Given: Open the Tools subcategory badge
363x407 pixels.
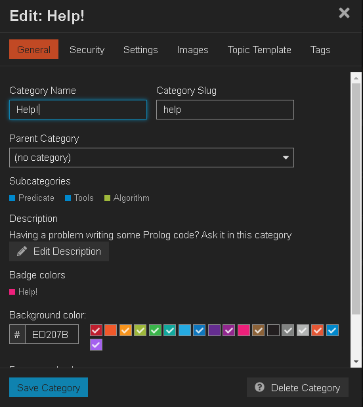Looking at the screenshot, I should click(x=79, y=198).
